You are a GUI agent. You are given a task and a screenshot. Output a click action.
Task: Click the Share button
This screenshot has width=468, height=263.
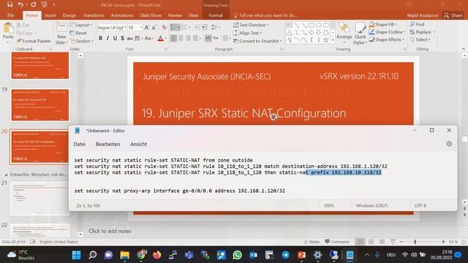pyautogui.click(x=453, y=15)
